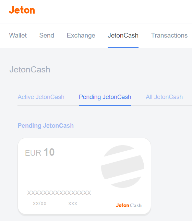View the All JetonCash sub-tab
192x221 pixels.
tap(164, 97)
